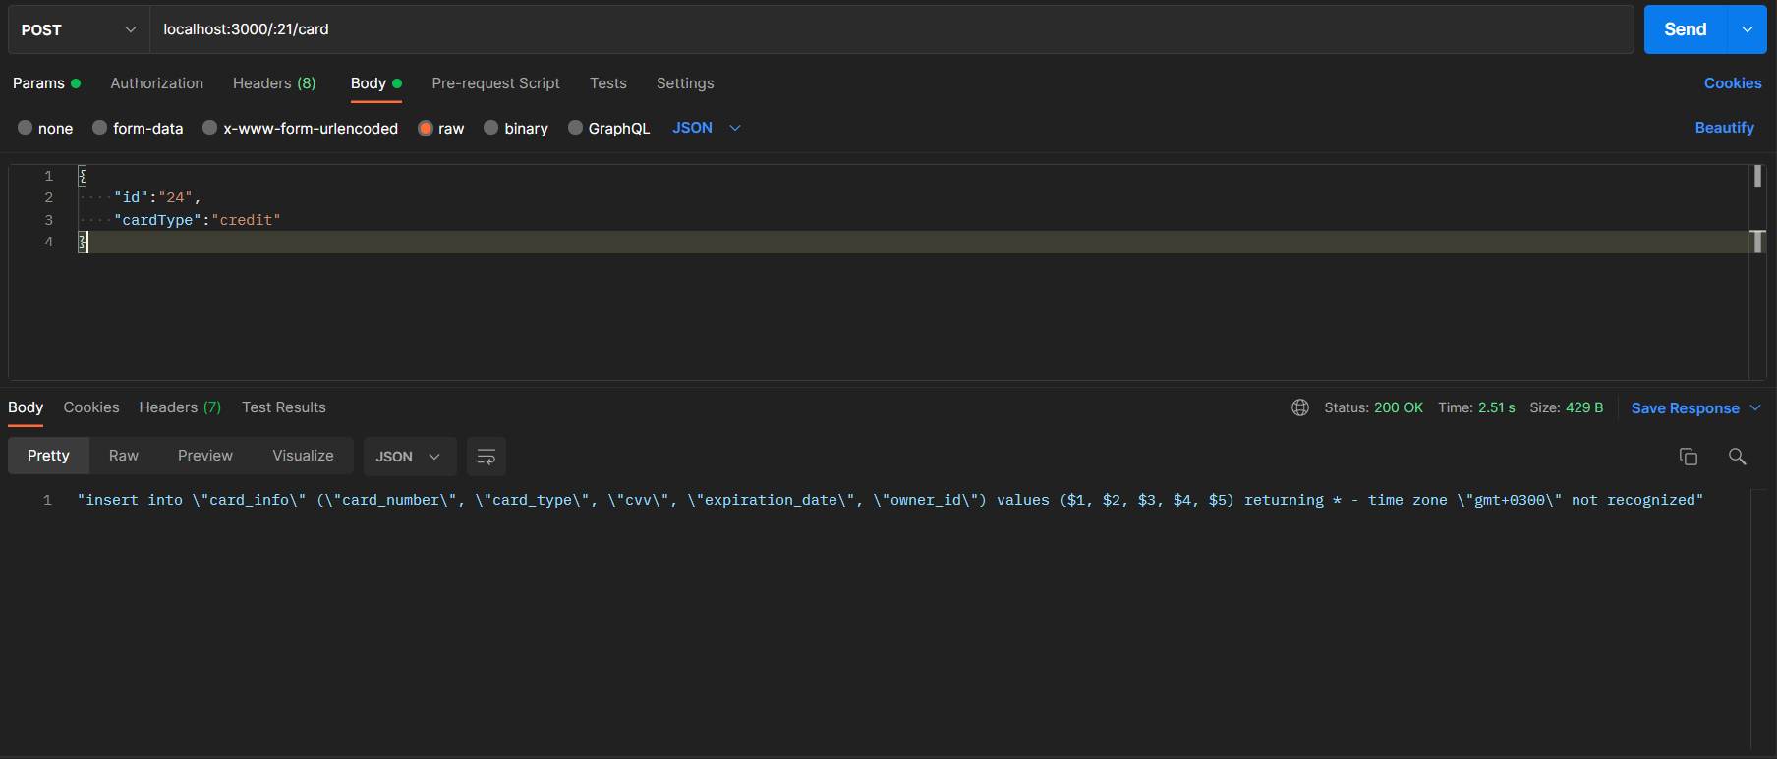The width and height of the screenshot is (1777, 759).
Task: Open the request body JSON format dropdown
Action: (707, 128)
